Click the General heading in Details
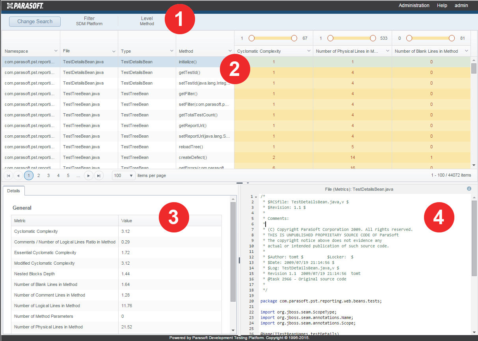 [22, 208]
